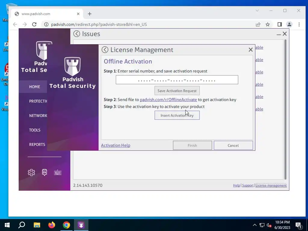Click the Finish button
Screen dimensions: 308x231
[192, 145]
